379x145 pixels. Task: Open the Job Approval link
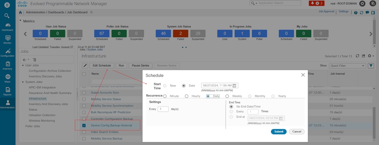pos(326,12)
